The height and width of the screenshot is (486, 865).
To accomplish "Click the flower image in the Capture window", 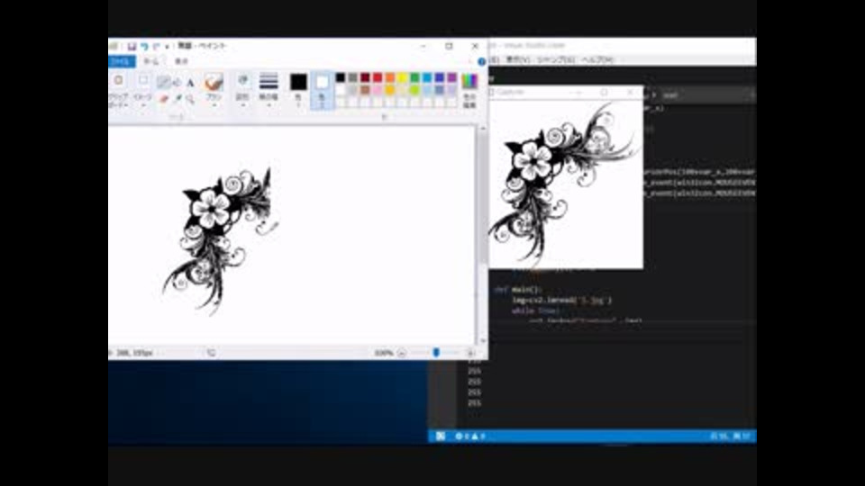I will click(566, 184).
